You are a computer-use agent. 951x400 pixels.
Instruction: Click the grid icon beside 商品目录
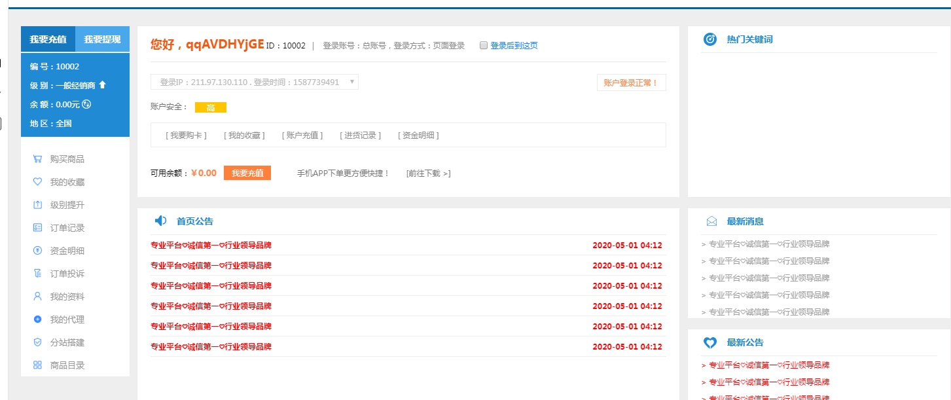[37, 365]
